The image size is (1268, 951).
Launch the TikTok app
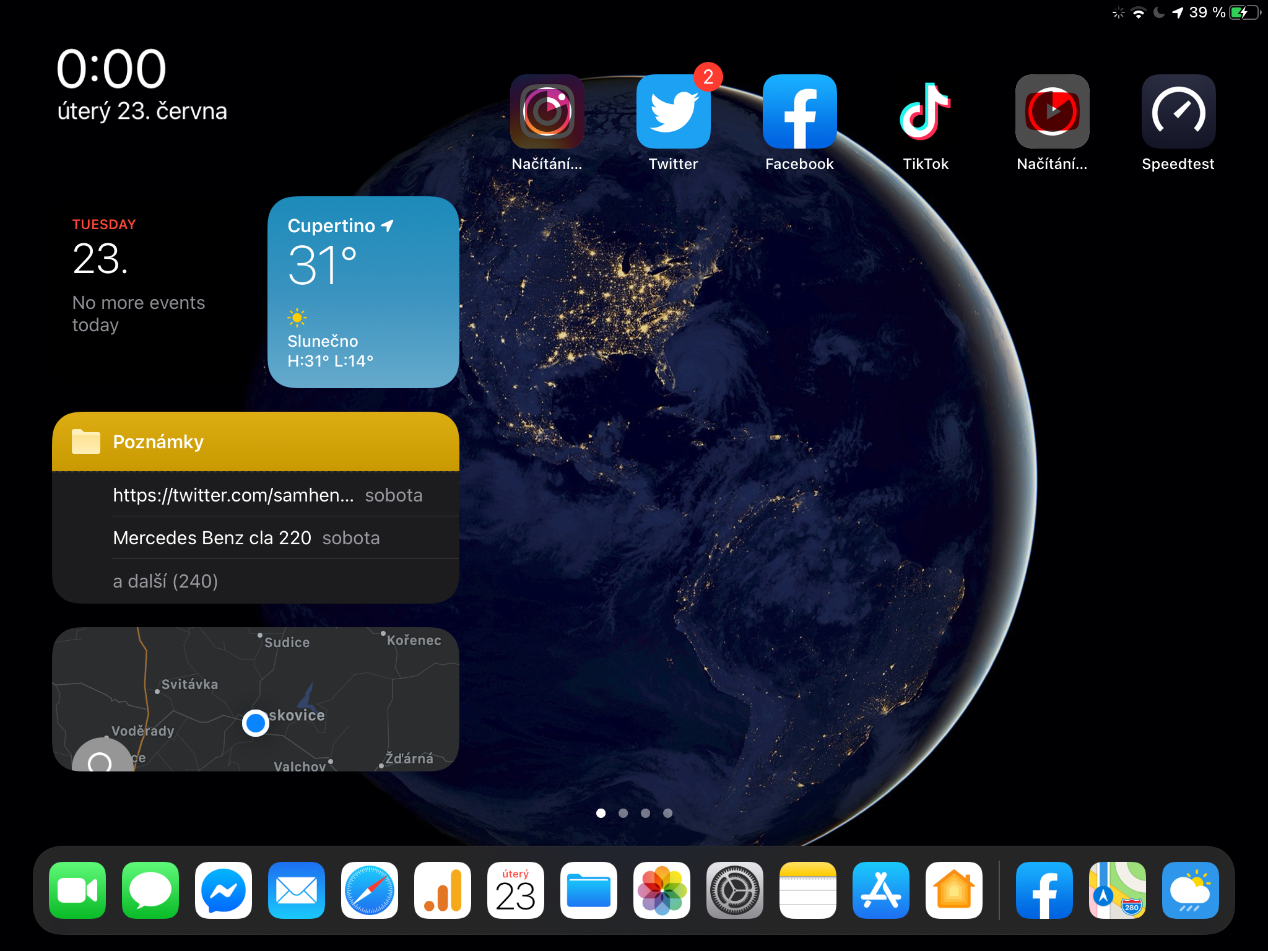coord(925,112)
